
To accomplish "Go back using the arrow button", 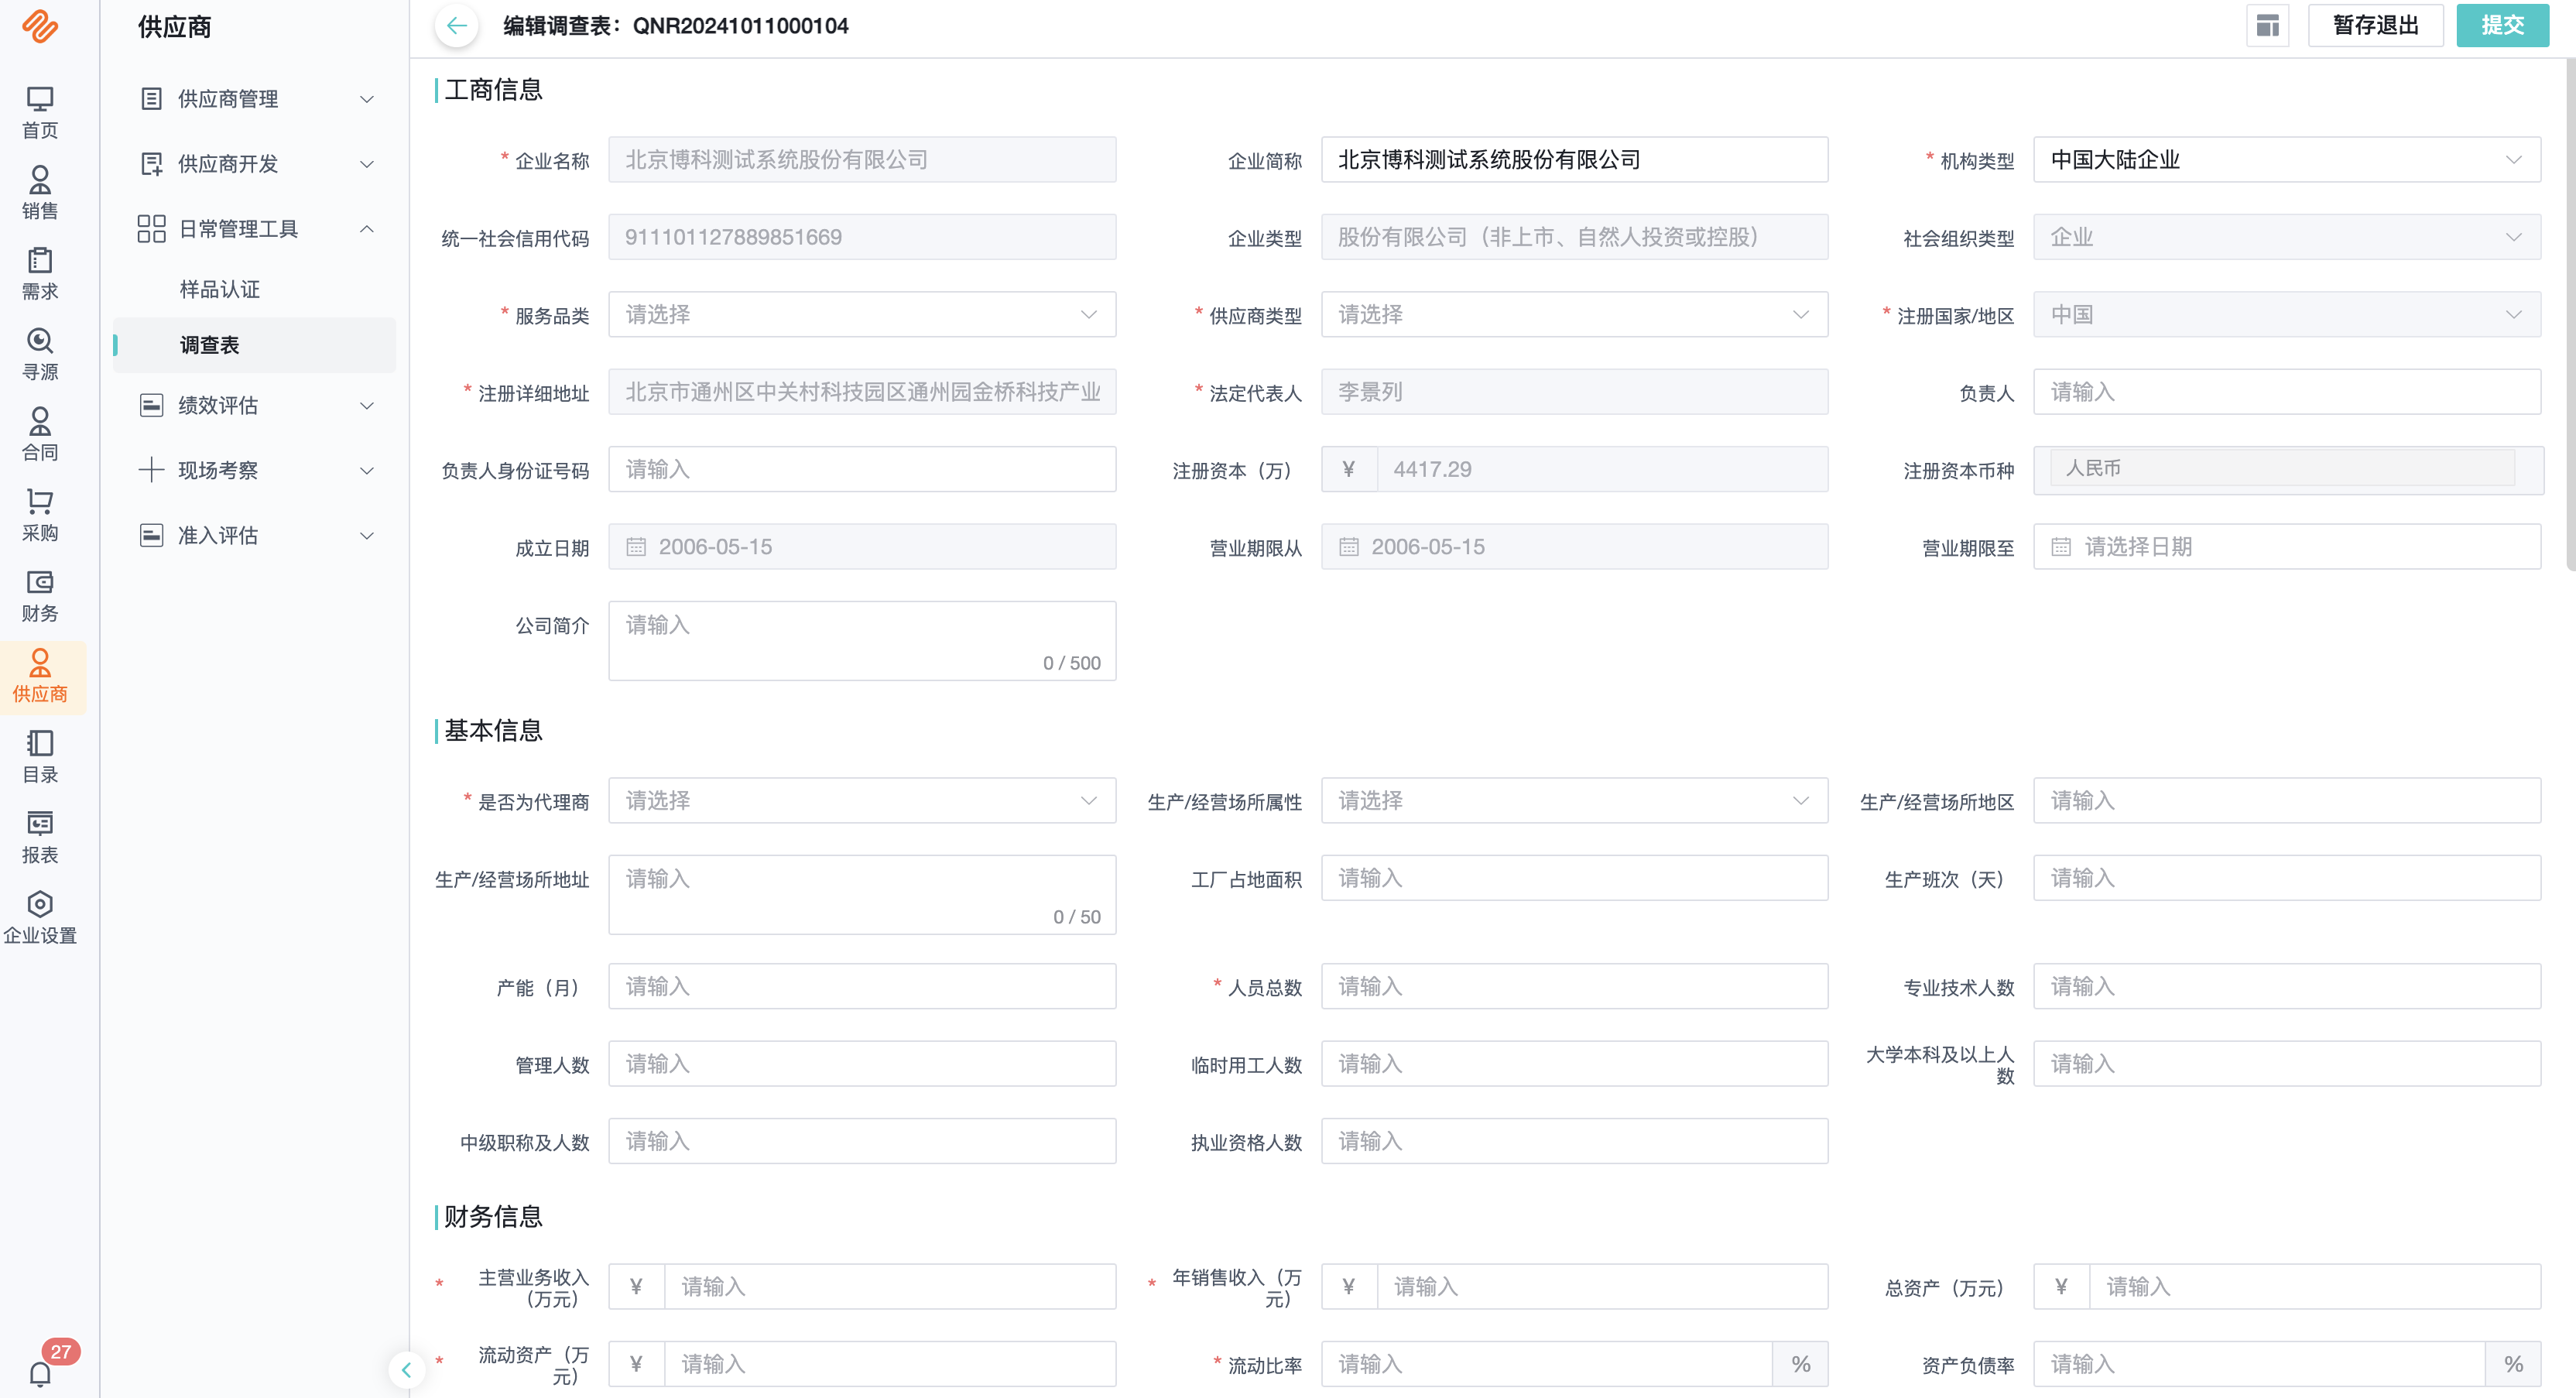I will point(456,26).
